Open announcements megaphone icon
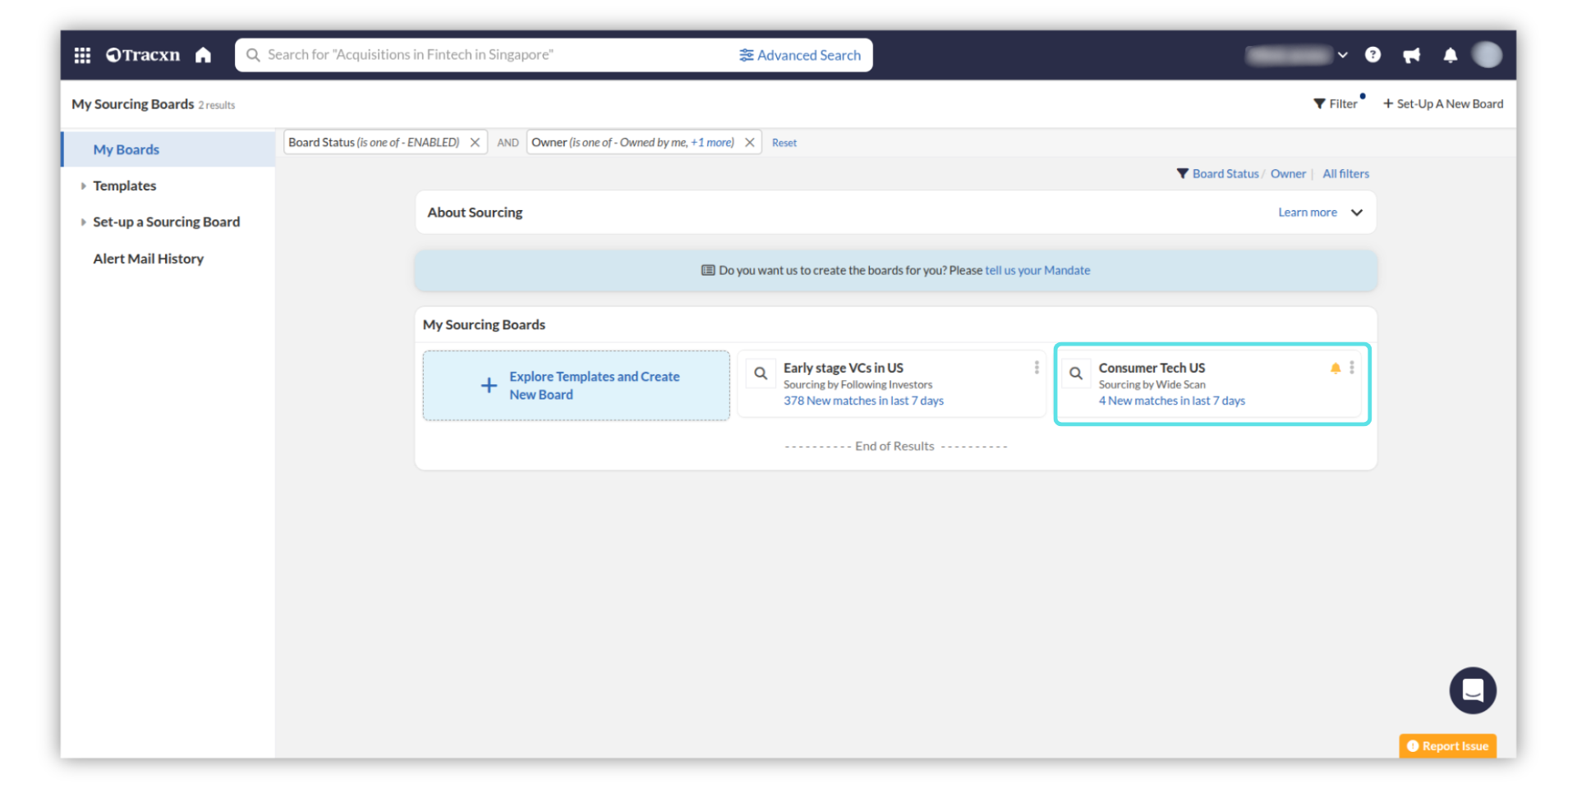1577x788 pixels. click(1411, 55)
